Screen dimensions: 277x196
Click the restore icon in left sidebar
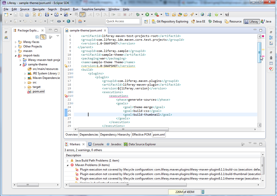click(x=6, y=32)
